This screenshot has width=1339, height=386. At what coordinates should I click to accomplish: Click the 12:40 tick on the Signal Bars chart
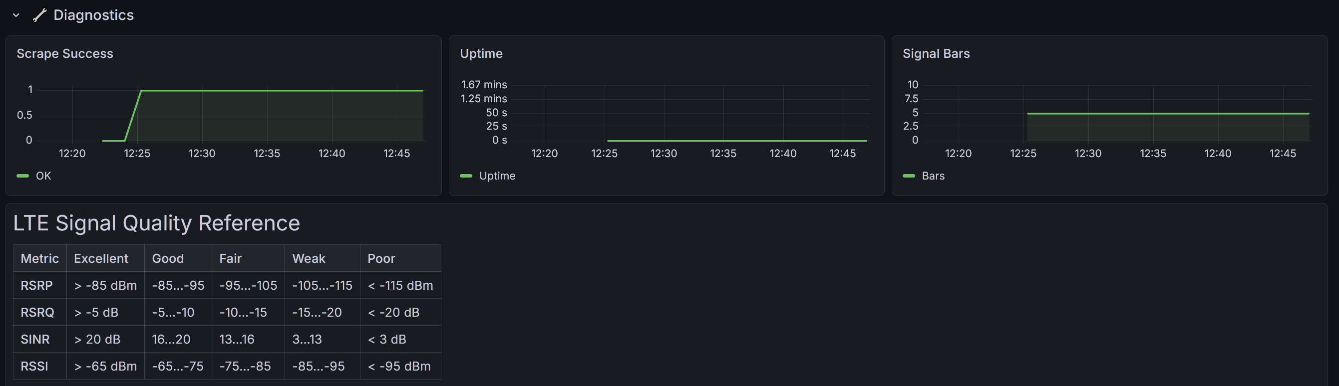(1217, 154)
